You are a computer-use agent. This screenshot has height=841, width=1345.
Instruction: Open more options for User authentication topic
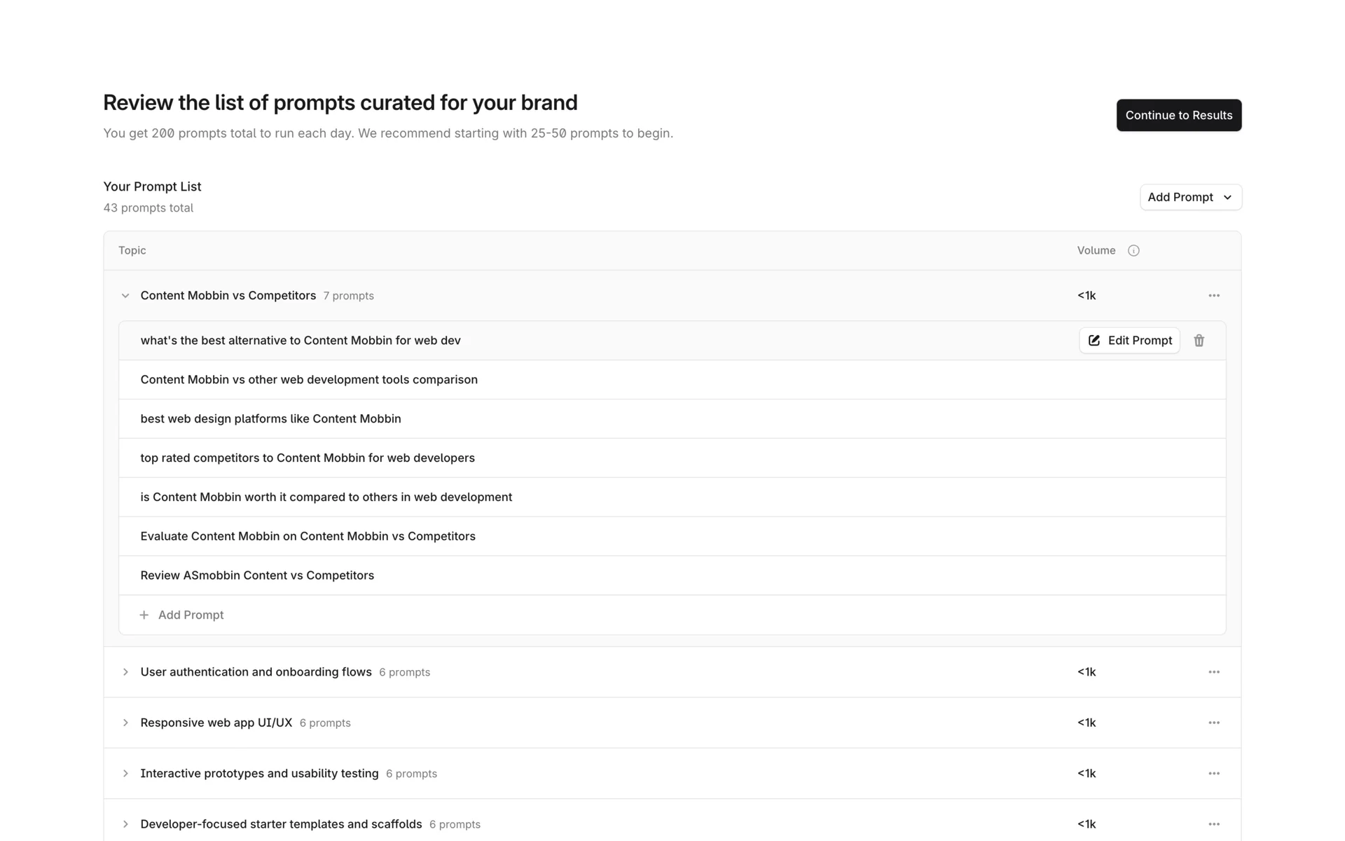point(1214,672)
